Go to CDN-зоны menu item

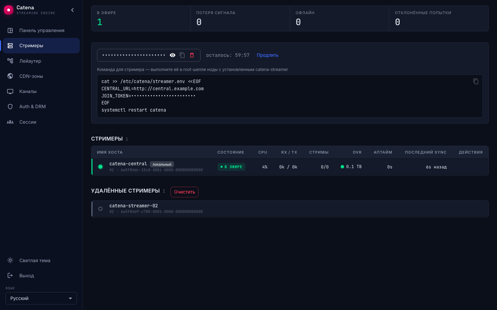click(41, 76)
